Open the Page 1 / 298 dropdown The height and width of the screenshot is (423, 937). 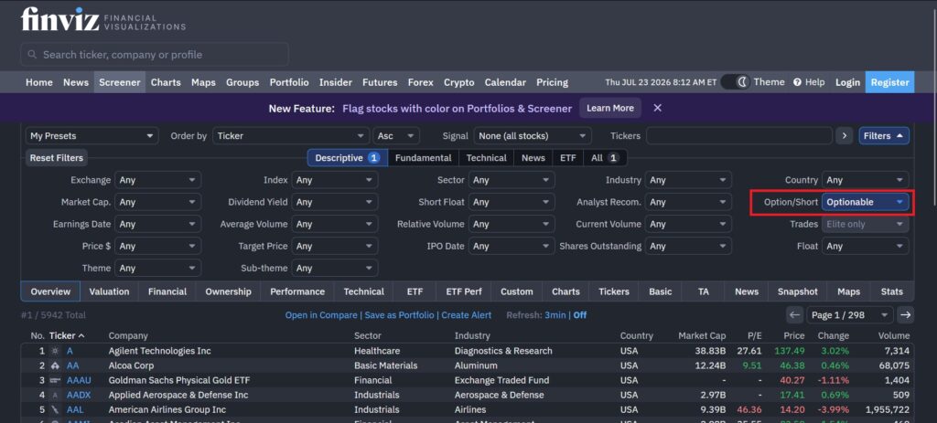850,315
